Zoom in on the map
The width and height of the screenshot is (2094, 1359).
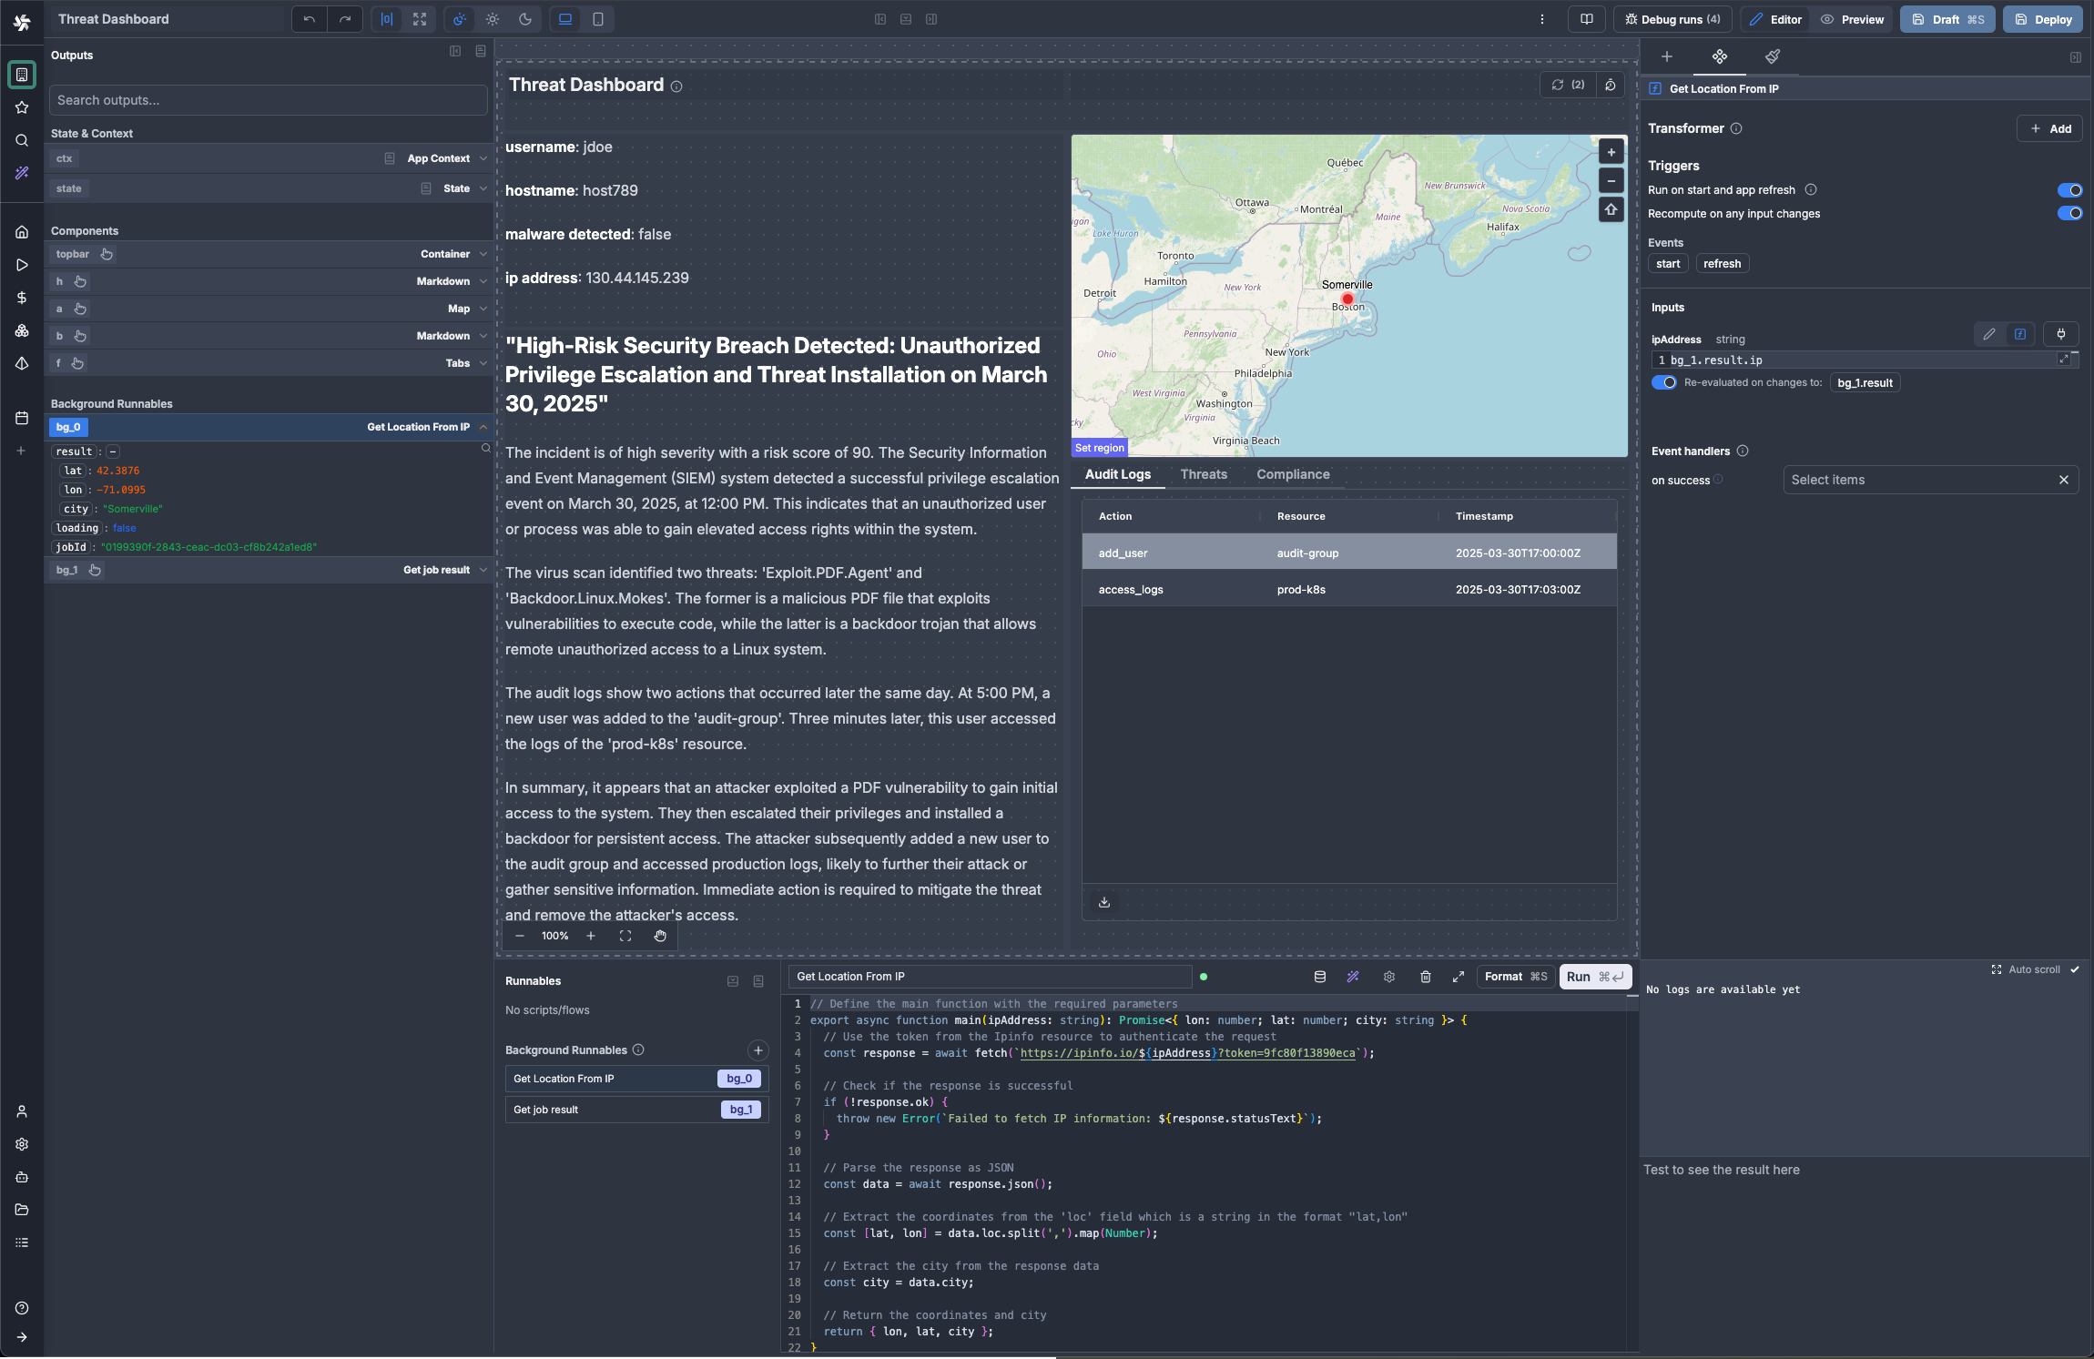point(1611,151)
